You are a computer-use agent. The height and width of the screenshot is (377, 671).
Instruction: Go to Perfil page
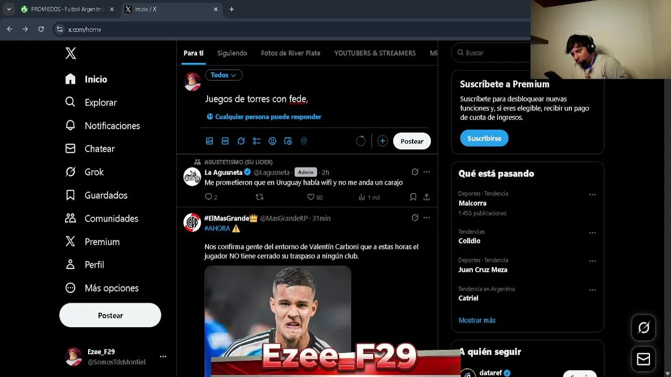tap(85, 265)
